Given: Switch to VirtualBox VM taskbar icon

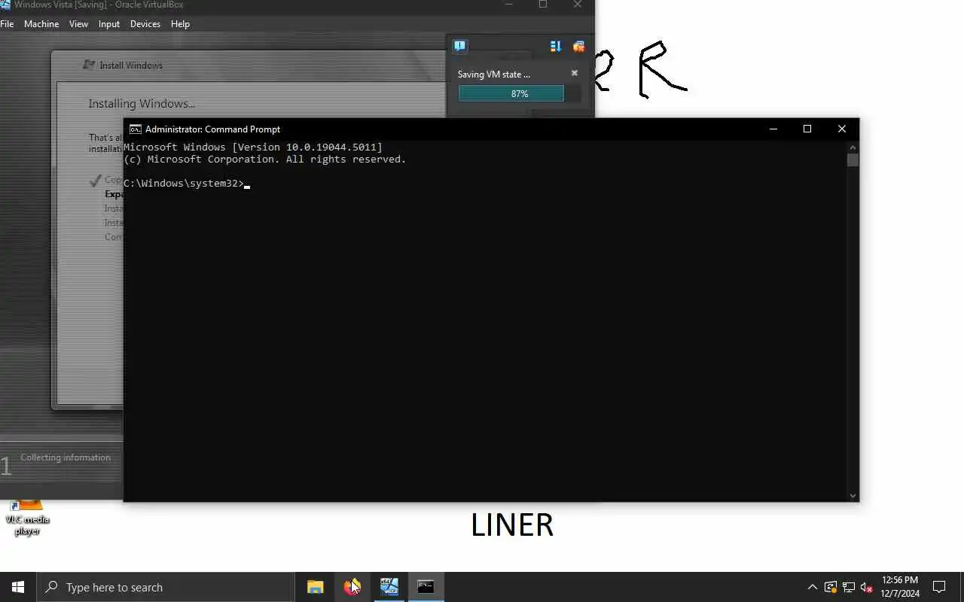Looking at the screenshot, I should click(x=389, y=587).
